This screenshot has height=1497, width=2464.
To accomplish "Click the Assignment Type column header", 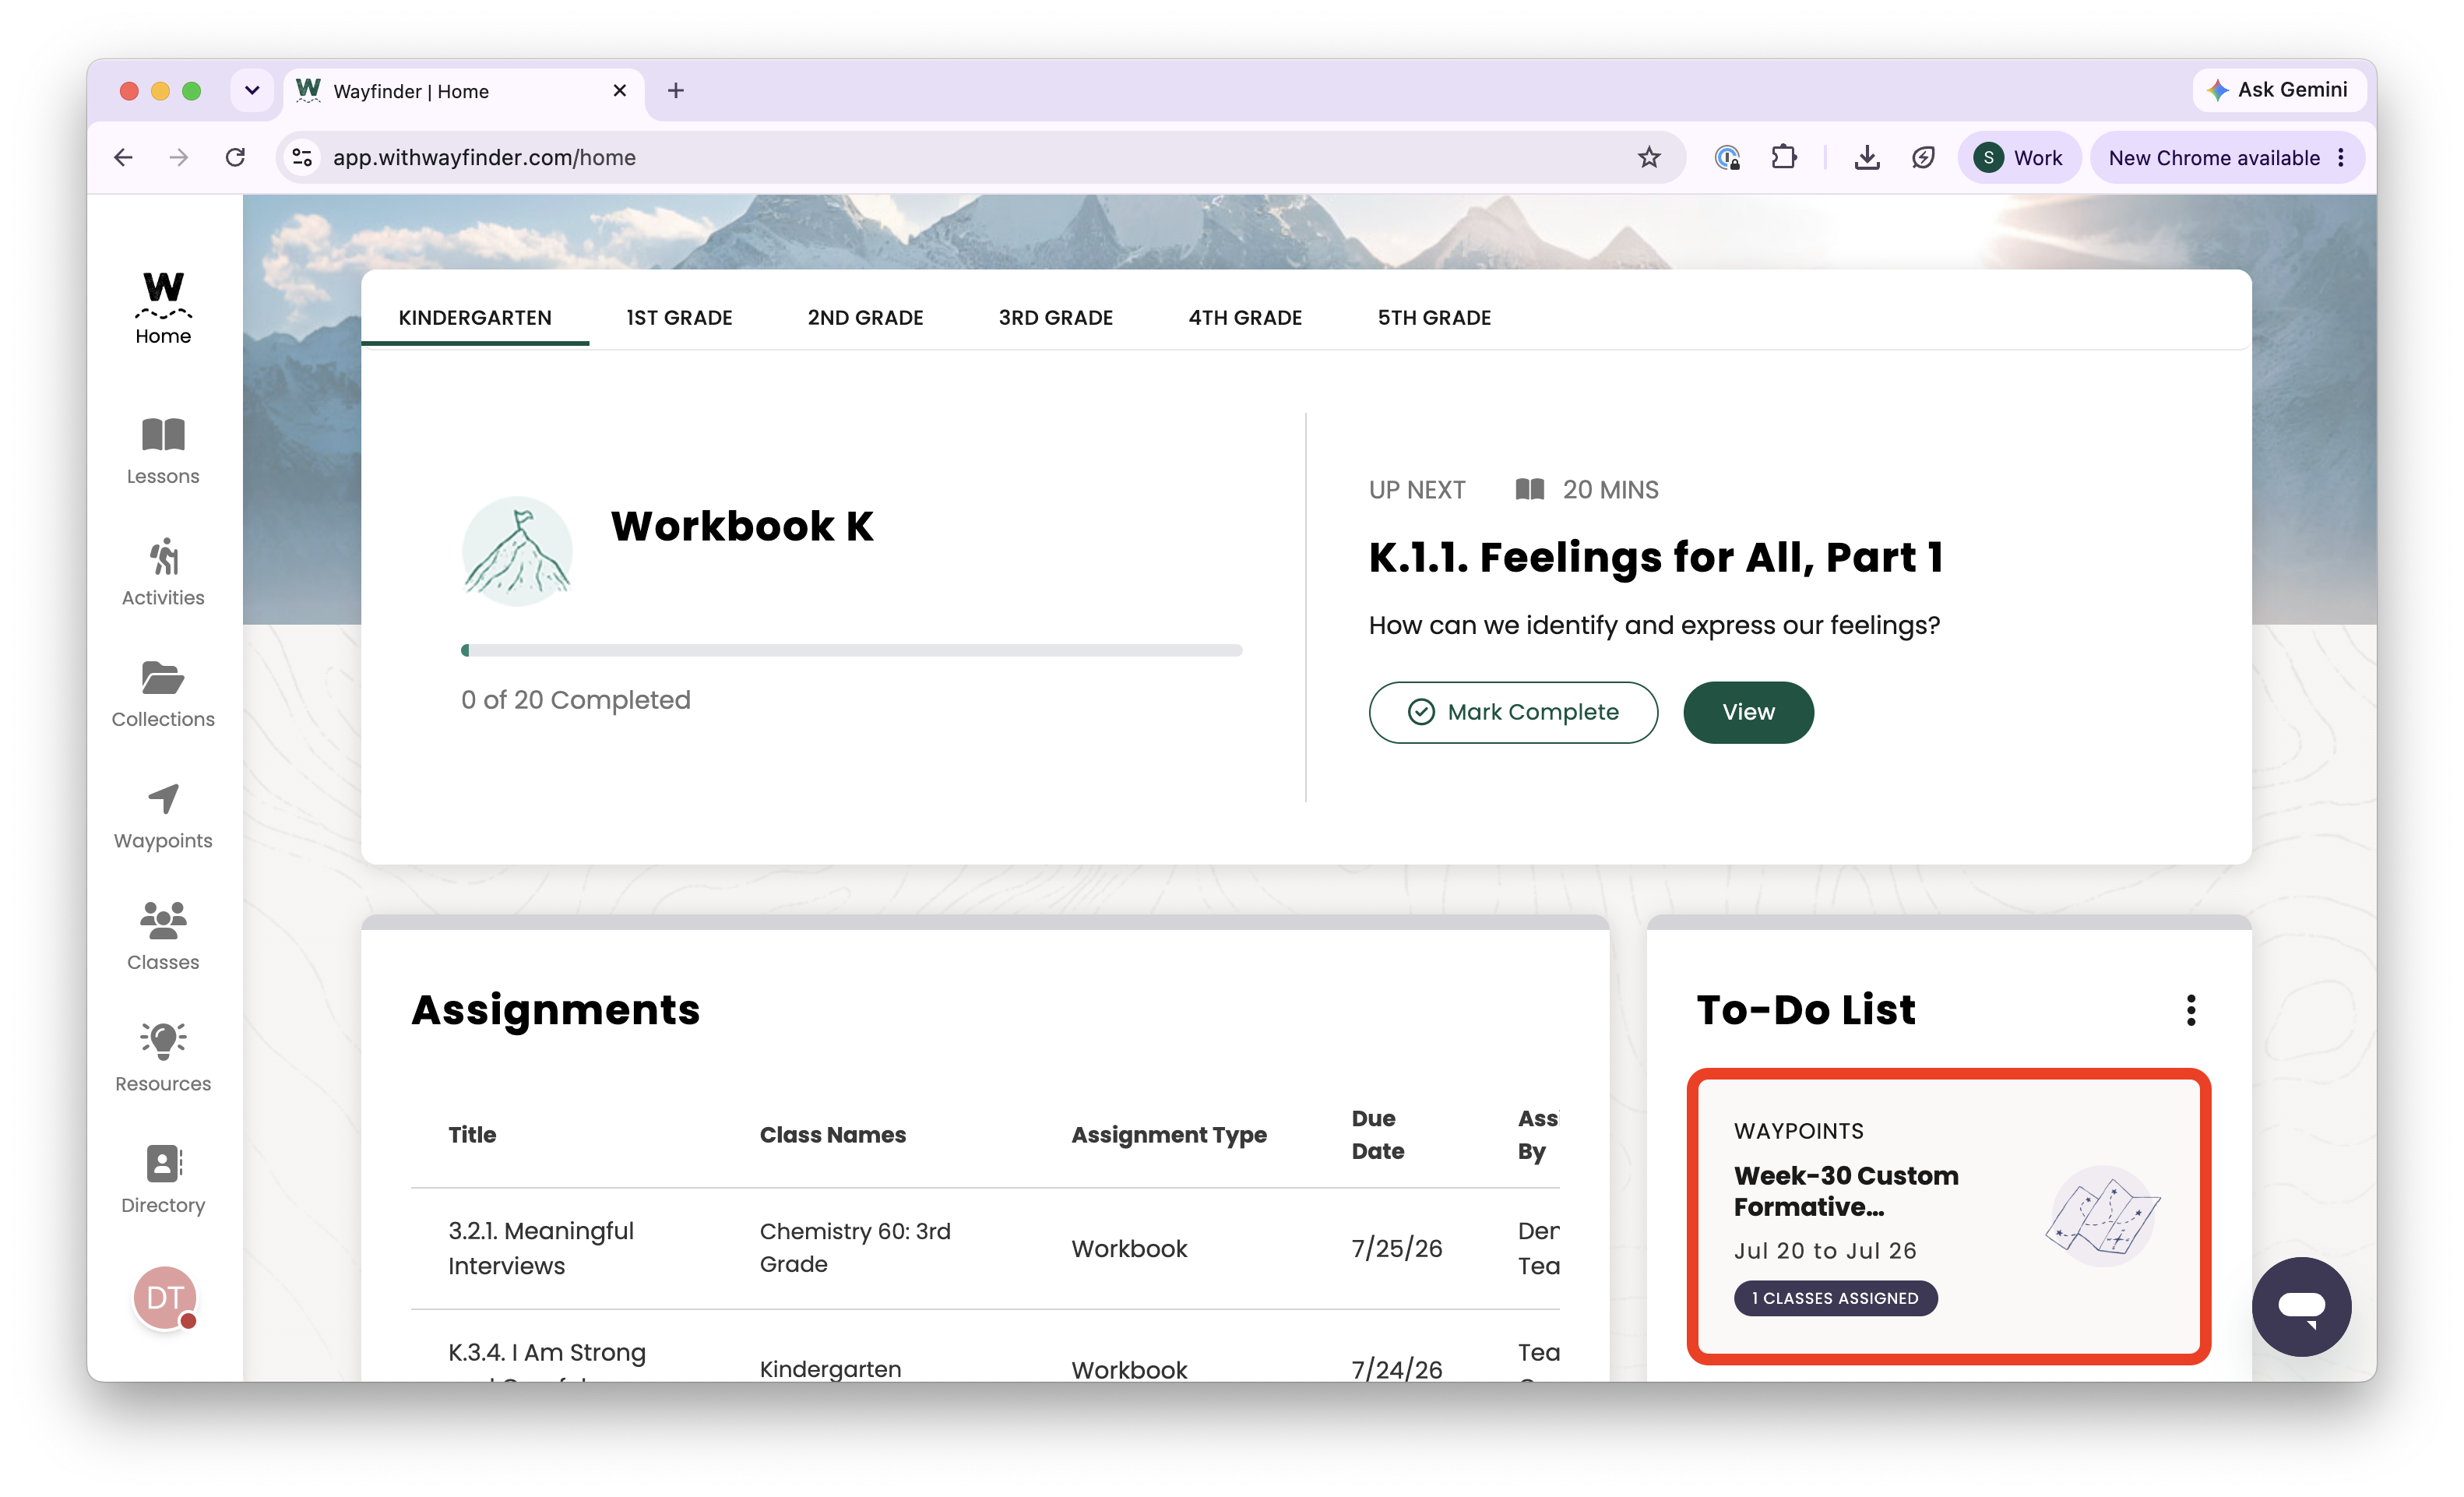I will tap(1168, 1134).
